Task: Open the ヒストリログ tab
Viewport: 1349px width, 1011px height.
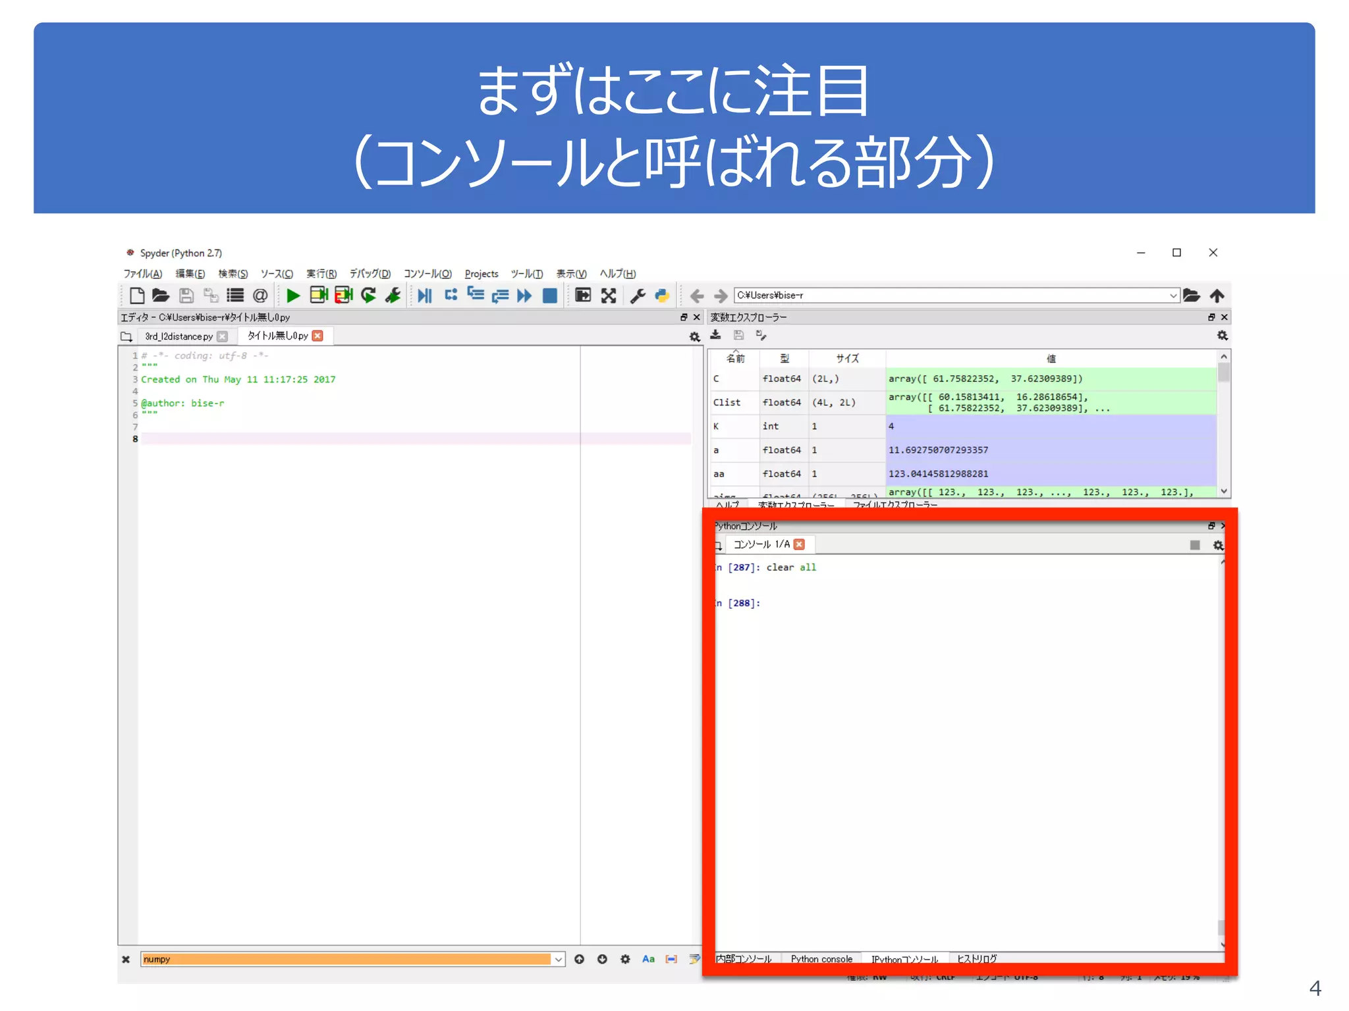Action: 977,959
